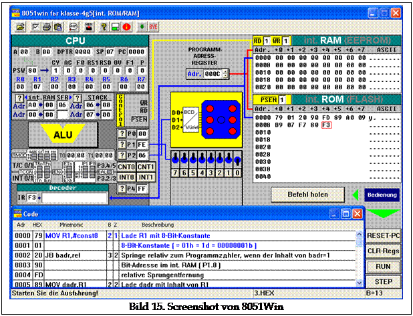Toggle the CY carry flag bit
Viewport: 413px width, 316px height.
point(55,71)
